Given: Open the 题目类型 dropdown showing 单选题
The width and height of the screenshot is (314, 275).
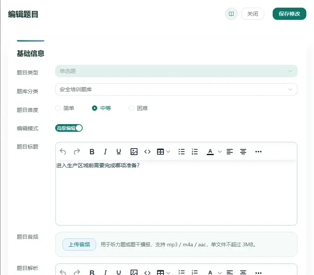Looking at the screenshot, I should pyautogui.click(x=176, y=71).
